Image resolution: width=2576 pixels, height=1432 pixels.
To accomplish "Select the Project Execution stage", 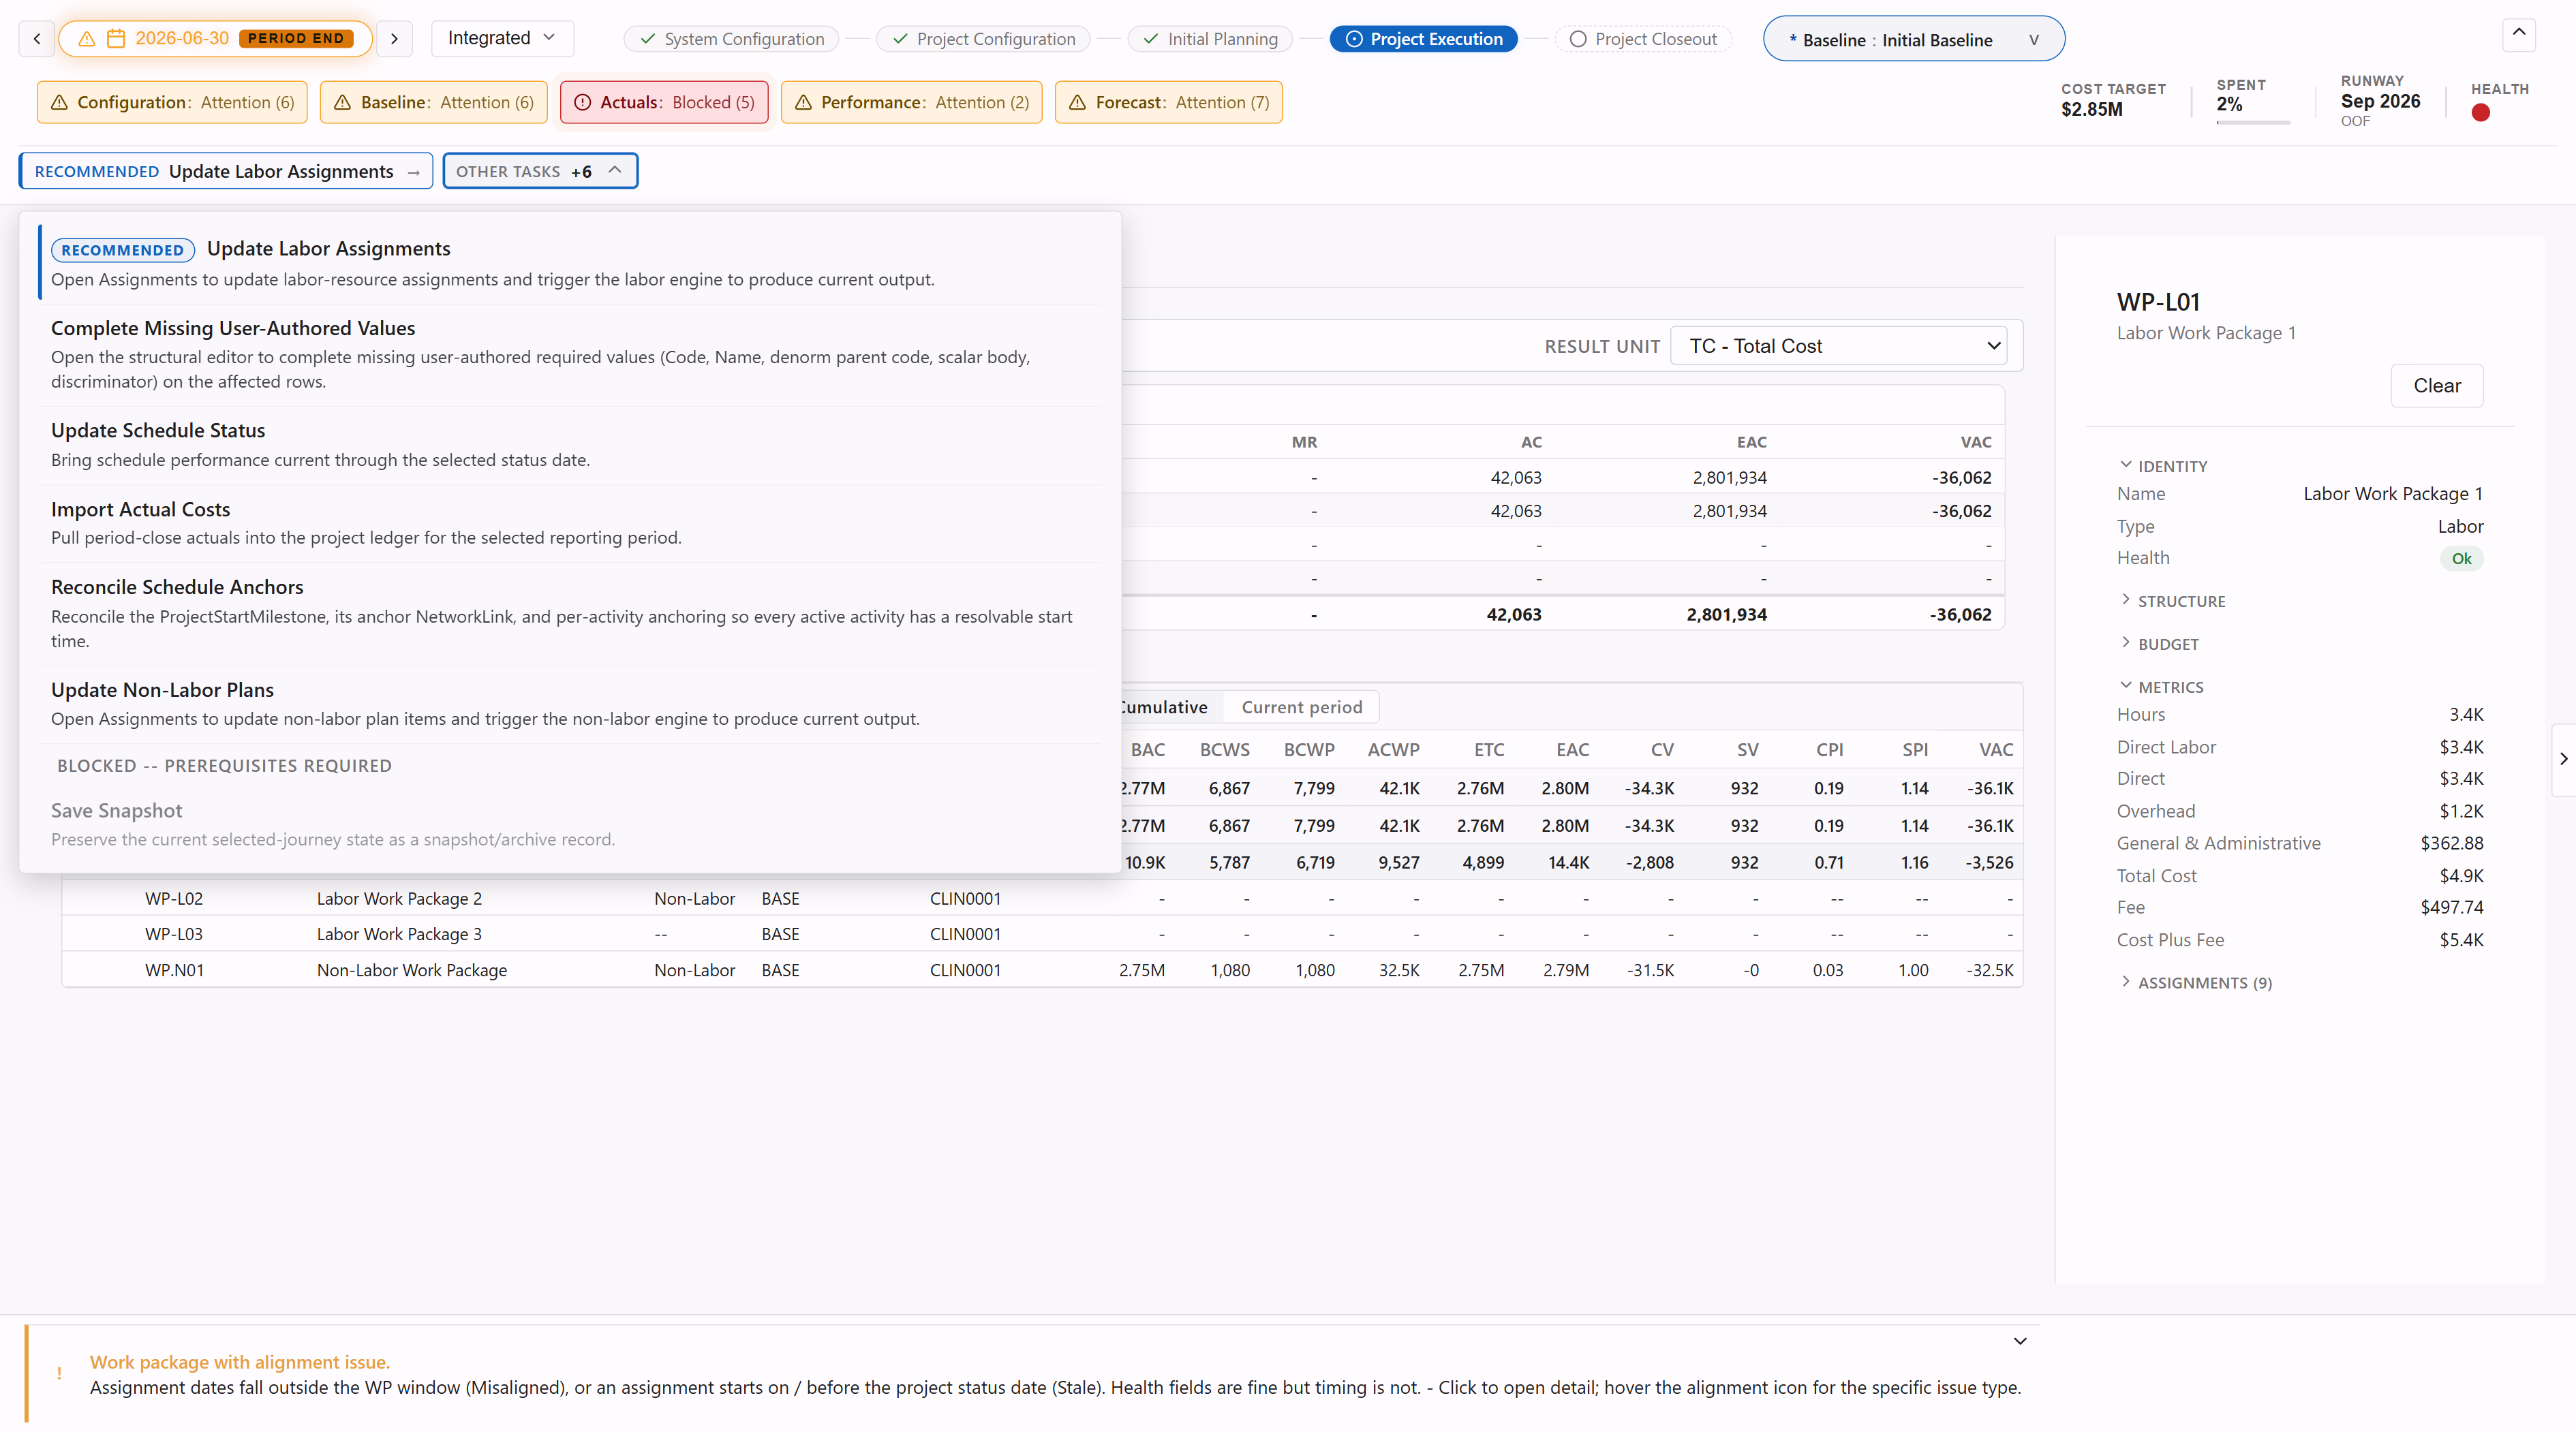I will coord(1423,39).
